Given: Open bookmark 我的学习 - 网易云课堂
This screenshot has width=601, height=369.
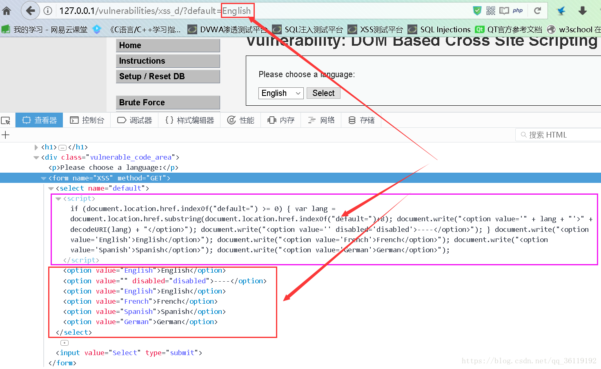Looking at the screenshot, I should click(x=45, y=29).
